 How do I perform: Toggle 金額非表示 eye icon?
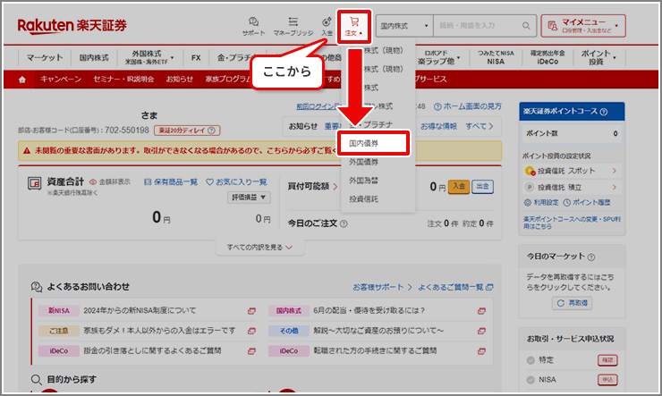coord(93,181)
